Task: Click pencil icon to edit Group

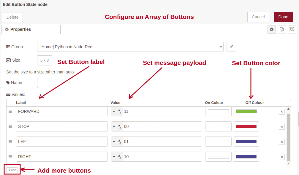Action: (231, 47)
